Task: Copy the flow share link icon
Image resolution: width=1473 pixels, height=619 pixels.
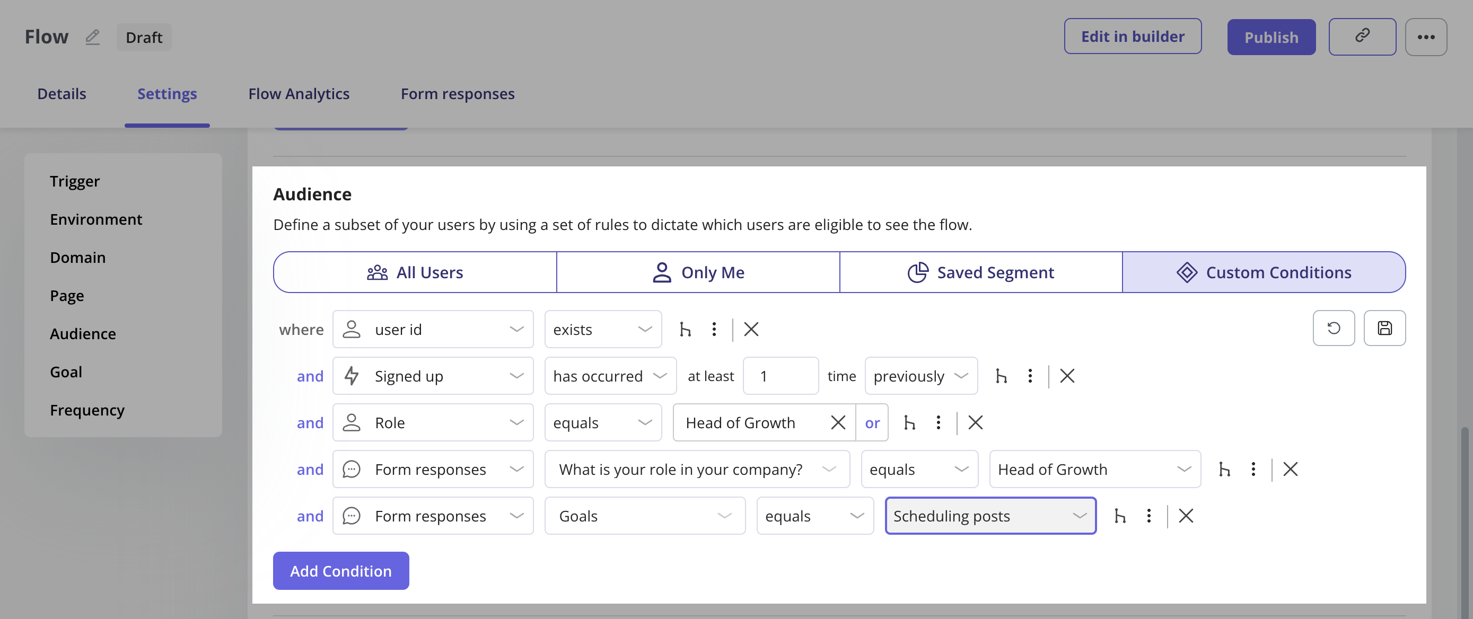Action: point(1363,36)
